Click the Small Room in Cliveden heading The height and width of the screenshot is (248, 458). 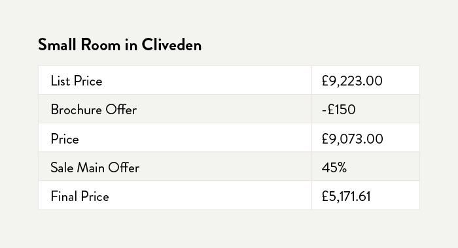pyautogui.click(x=120, y=45)
